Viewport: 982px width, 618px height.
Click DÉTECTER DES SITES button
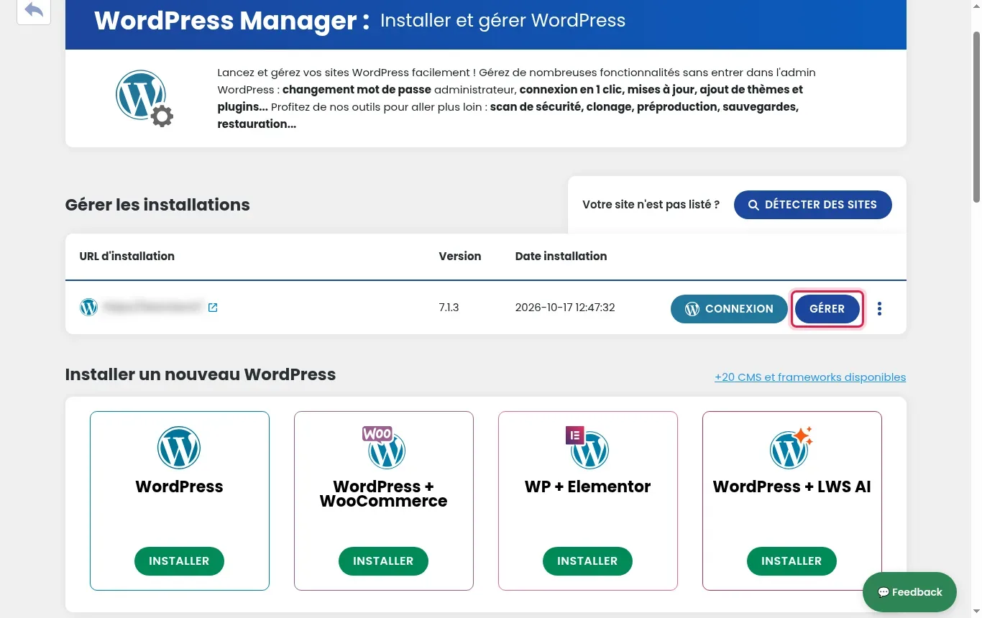pos(812,205)
